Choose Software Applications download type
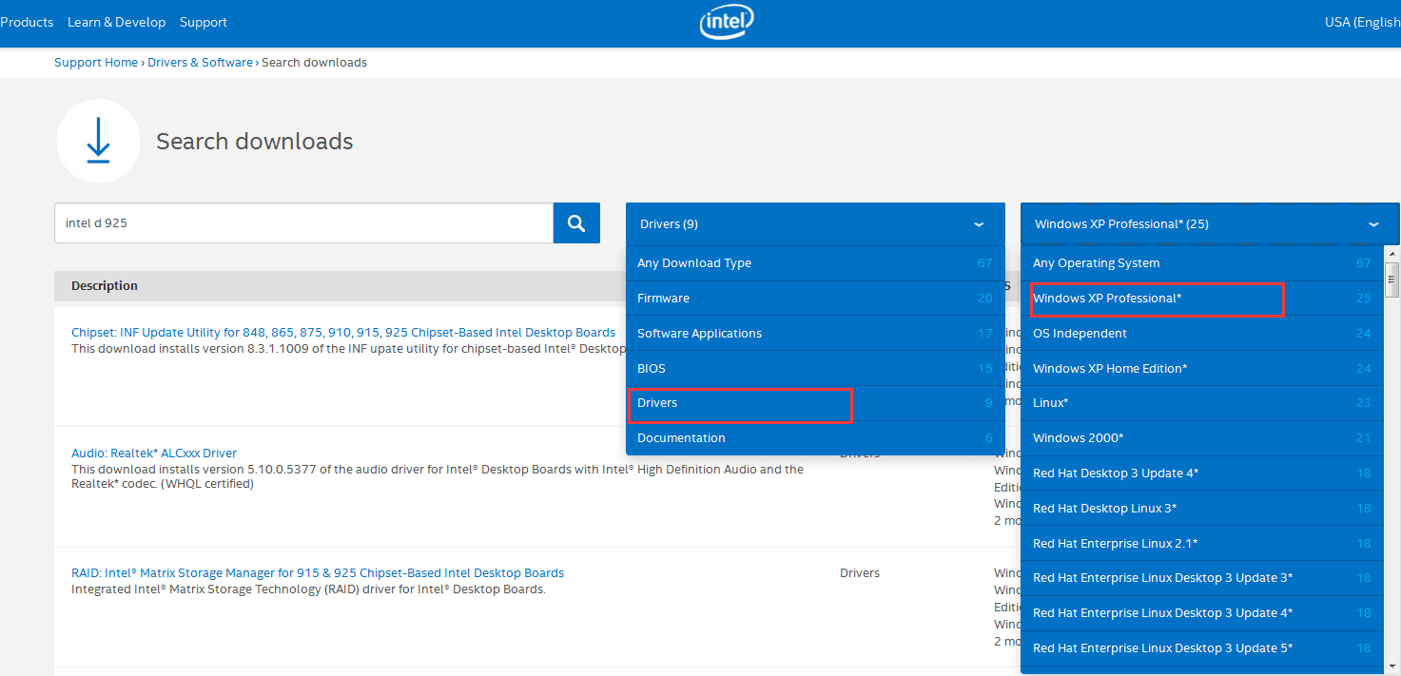This screenshot has height=676, width=1401. 815,334
